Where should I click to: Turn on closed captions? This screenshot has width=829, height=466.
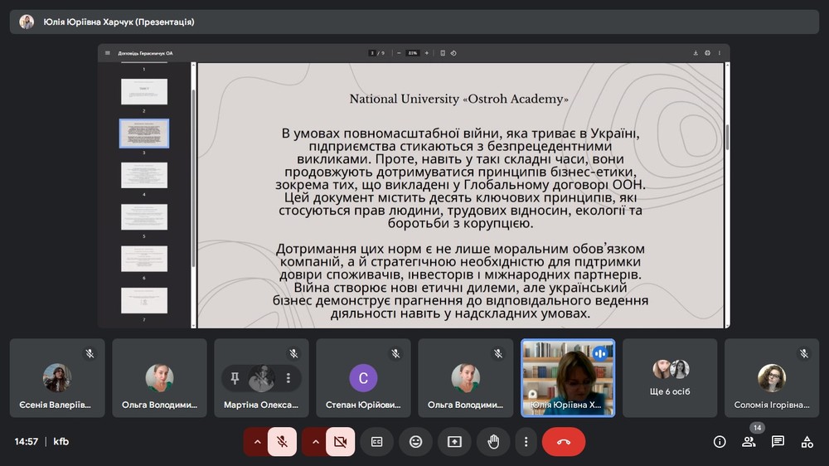pos(377,442)
